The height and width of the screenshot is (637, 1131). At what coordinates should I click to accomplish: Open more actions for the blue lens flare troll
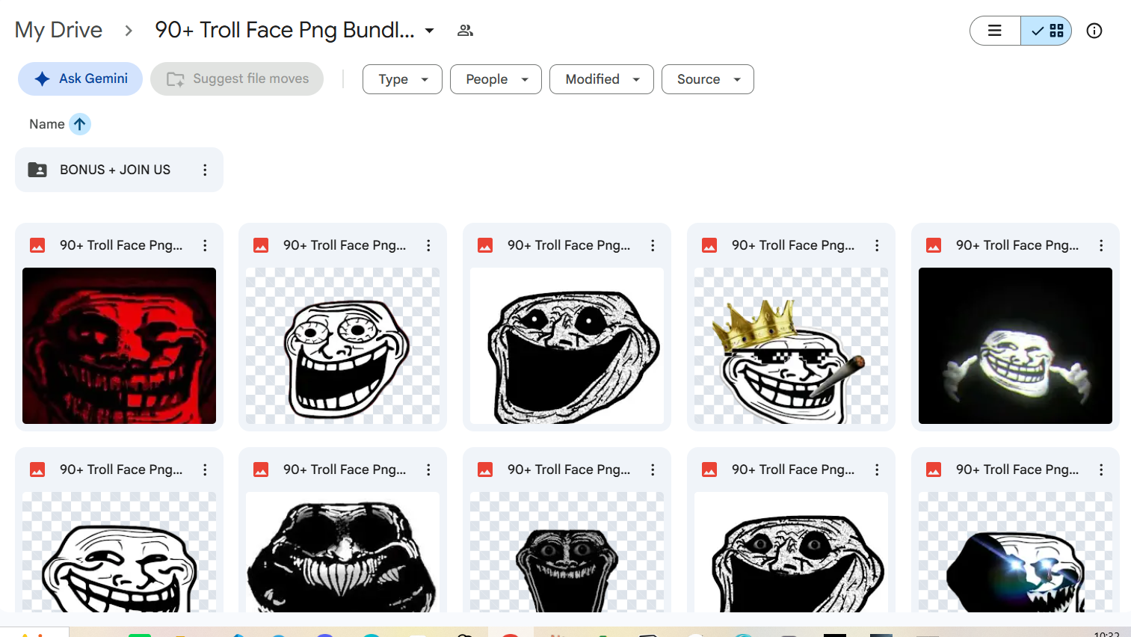click(x=1101, y=470)
